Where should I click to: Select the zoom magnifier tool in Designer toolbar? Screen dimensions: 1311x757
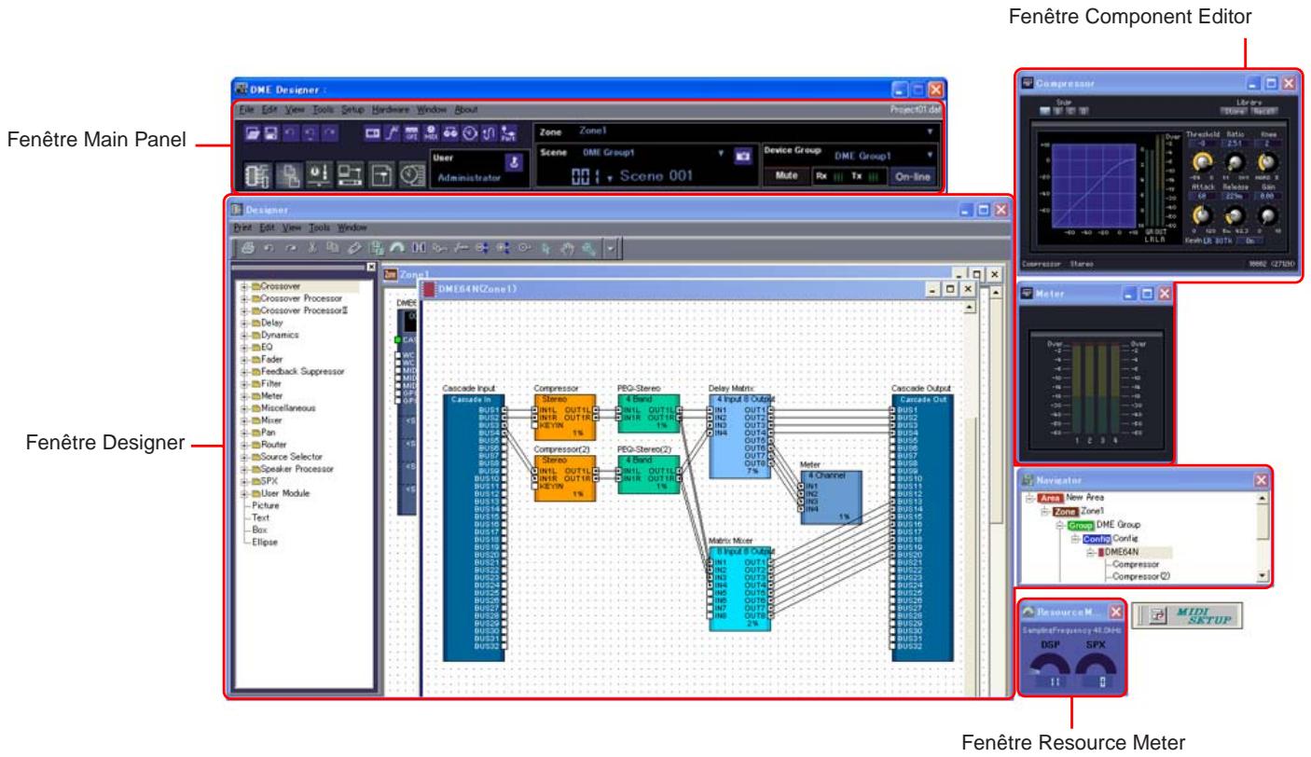pyautogui.click(x=588, y=248)
